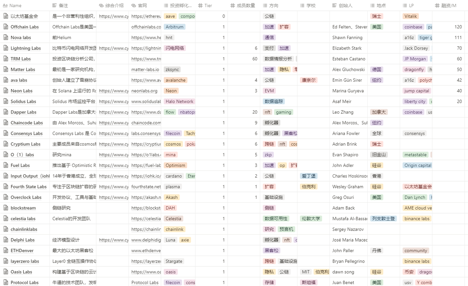Click the link icon beside 官网 header
The height and width of the screenshot is (286, 468).
(134, 6)
